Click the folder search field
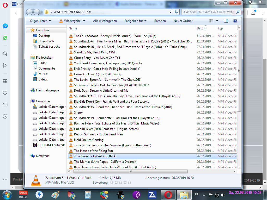Viewport: 267px width, 200px height. pyautogui.click(x=209, y=12)
